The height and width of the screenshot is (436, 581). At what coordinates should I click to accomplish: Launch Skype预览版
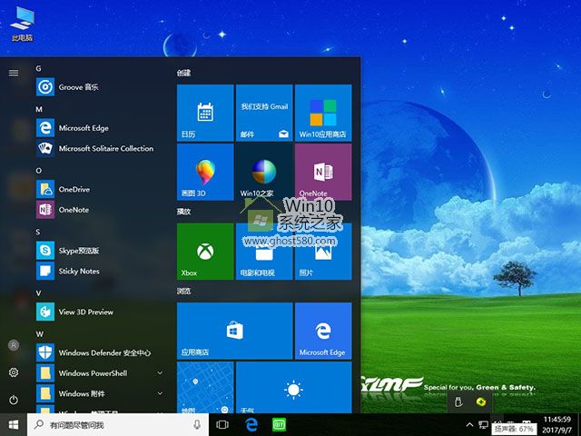tap(100, 251)
